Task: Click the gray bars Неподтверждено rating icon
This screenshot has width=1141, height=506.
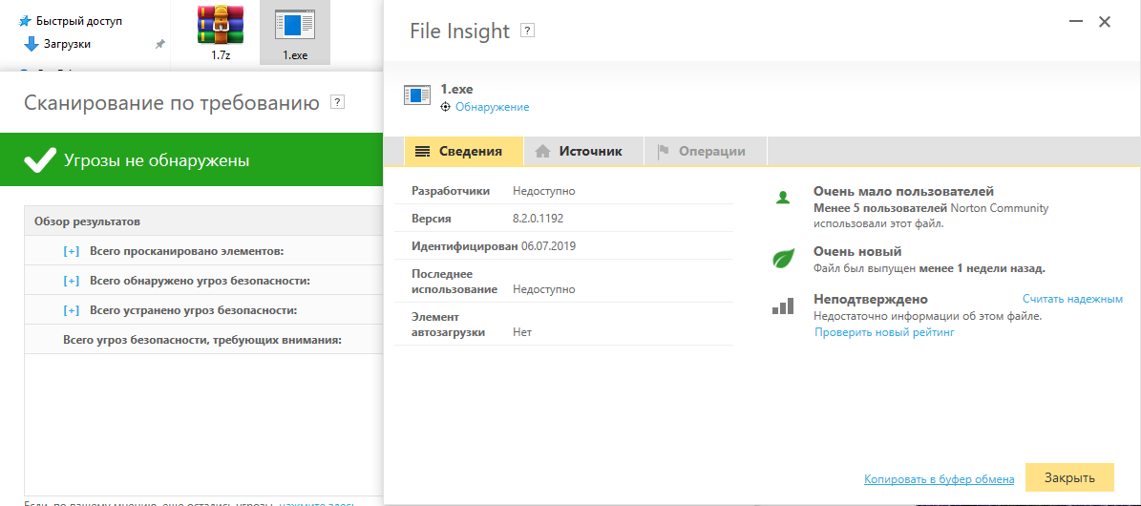Action: coord(783,306)
